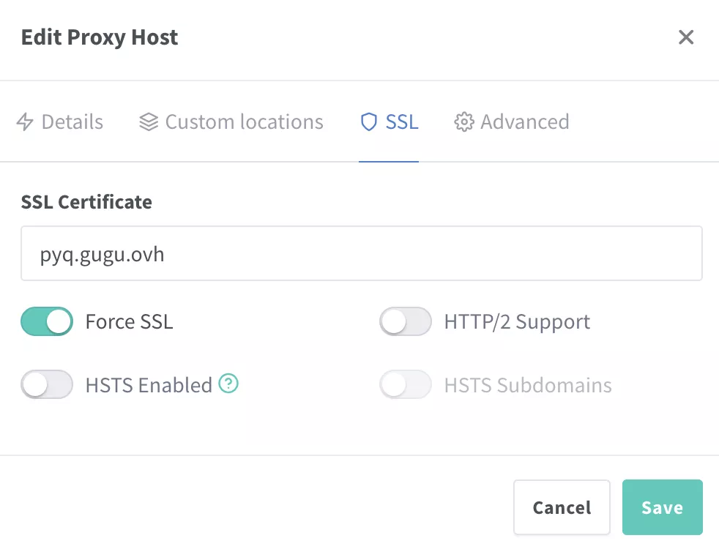Save the proxy host changes

pos(662,507)
